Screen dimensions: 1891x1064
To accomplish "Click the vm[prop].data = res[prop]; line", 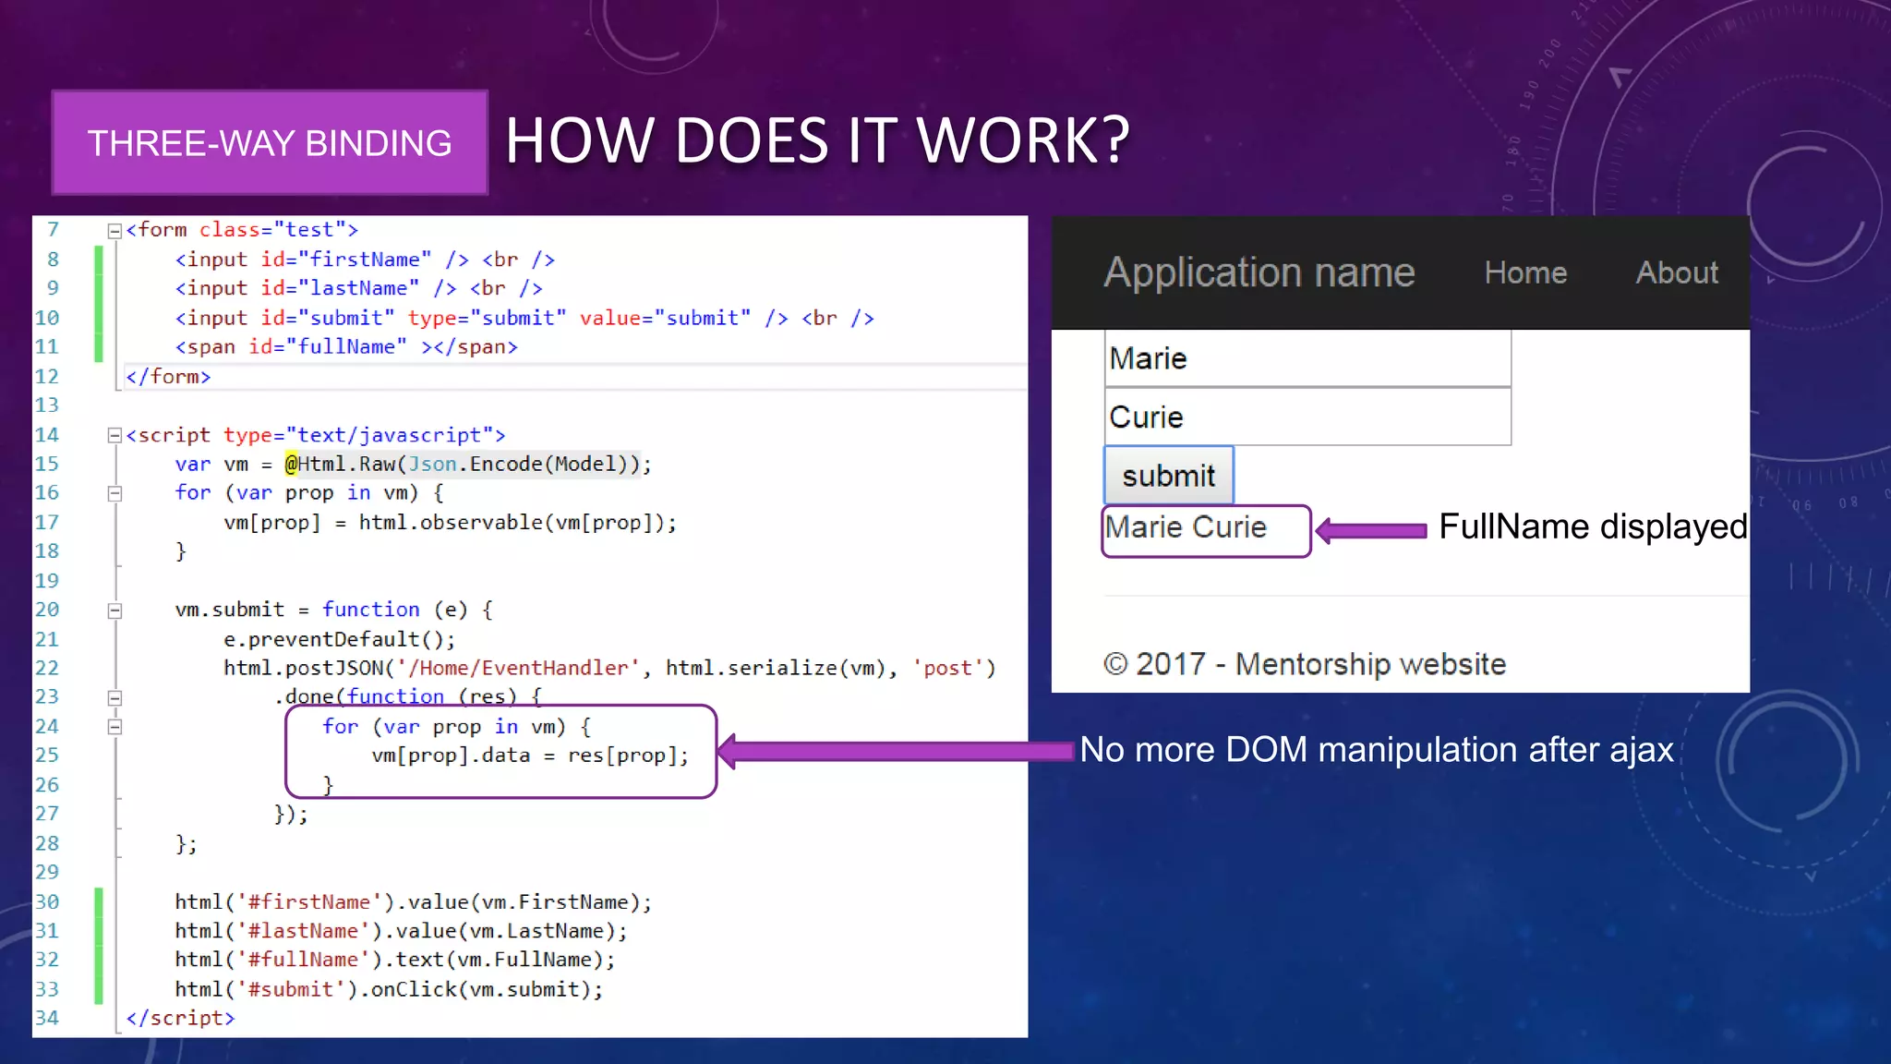I will coord(530,756).
